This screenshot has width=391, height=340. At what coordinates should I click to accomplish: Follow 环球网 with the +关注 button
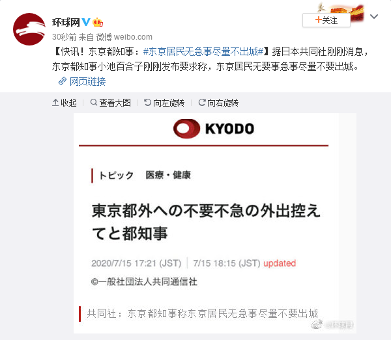pyautogui.click(x=326, y=20)
